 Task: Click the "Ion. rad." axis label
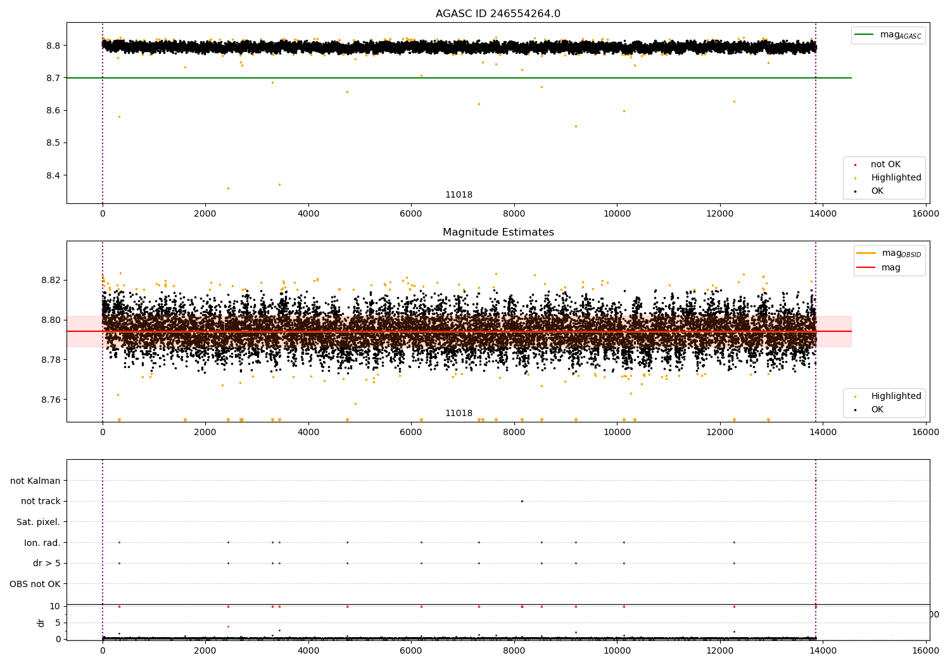point(42,543)
